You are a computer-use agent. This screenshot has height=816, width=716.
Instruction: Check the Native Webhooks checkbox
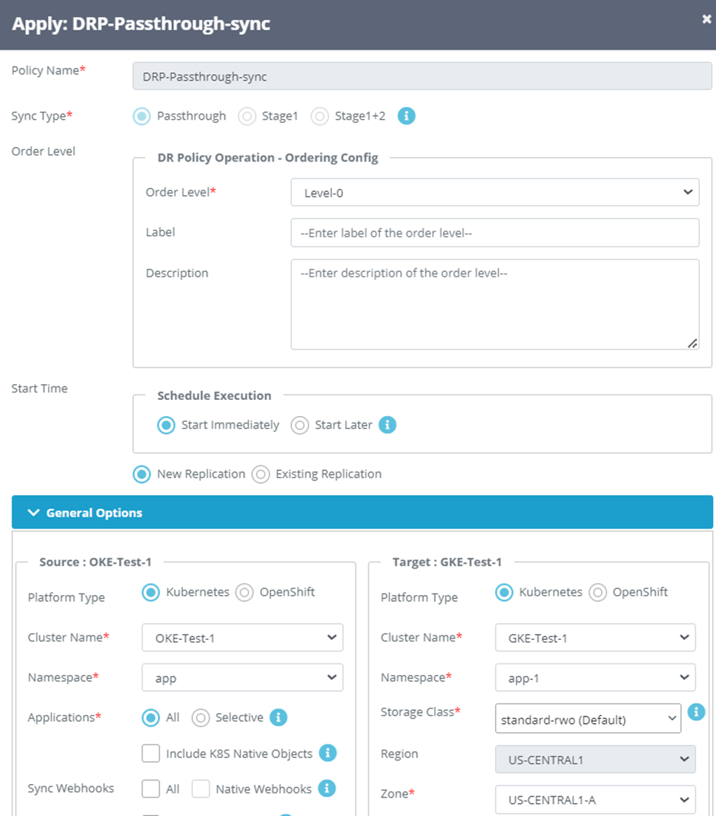click(x=201, y=789)
